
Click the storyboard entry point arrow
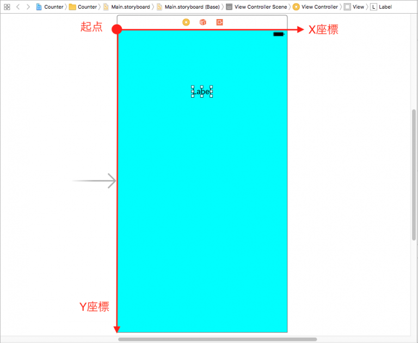[x=95, y=180]
